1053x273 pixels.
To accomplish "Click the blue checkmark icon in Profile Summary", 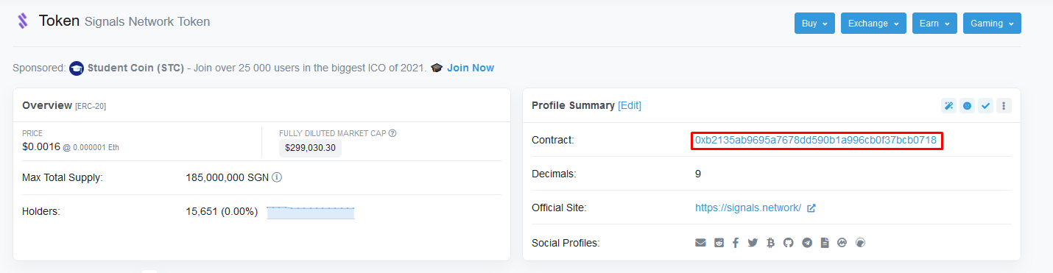I will (x=985, y=106).
